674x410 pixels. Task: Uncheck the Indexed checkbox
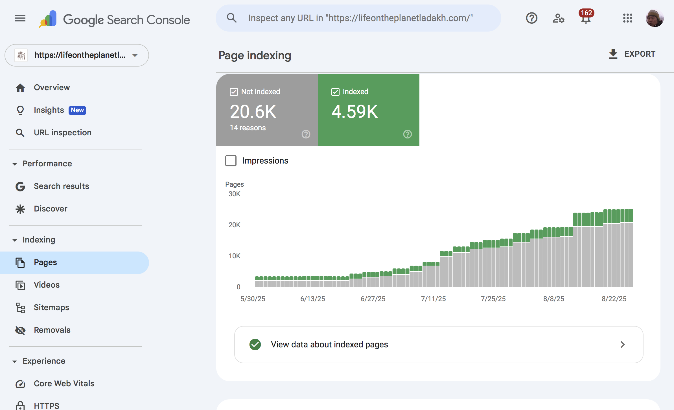click(x=335, y=92)
